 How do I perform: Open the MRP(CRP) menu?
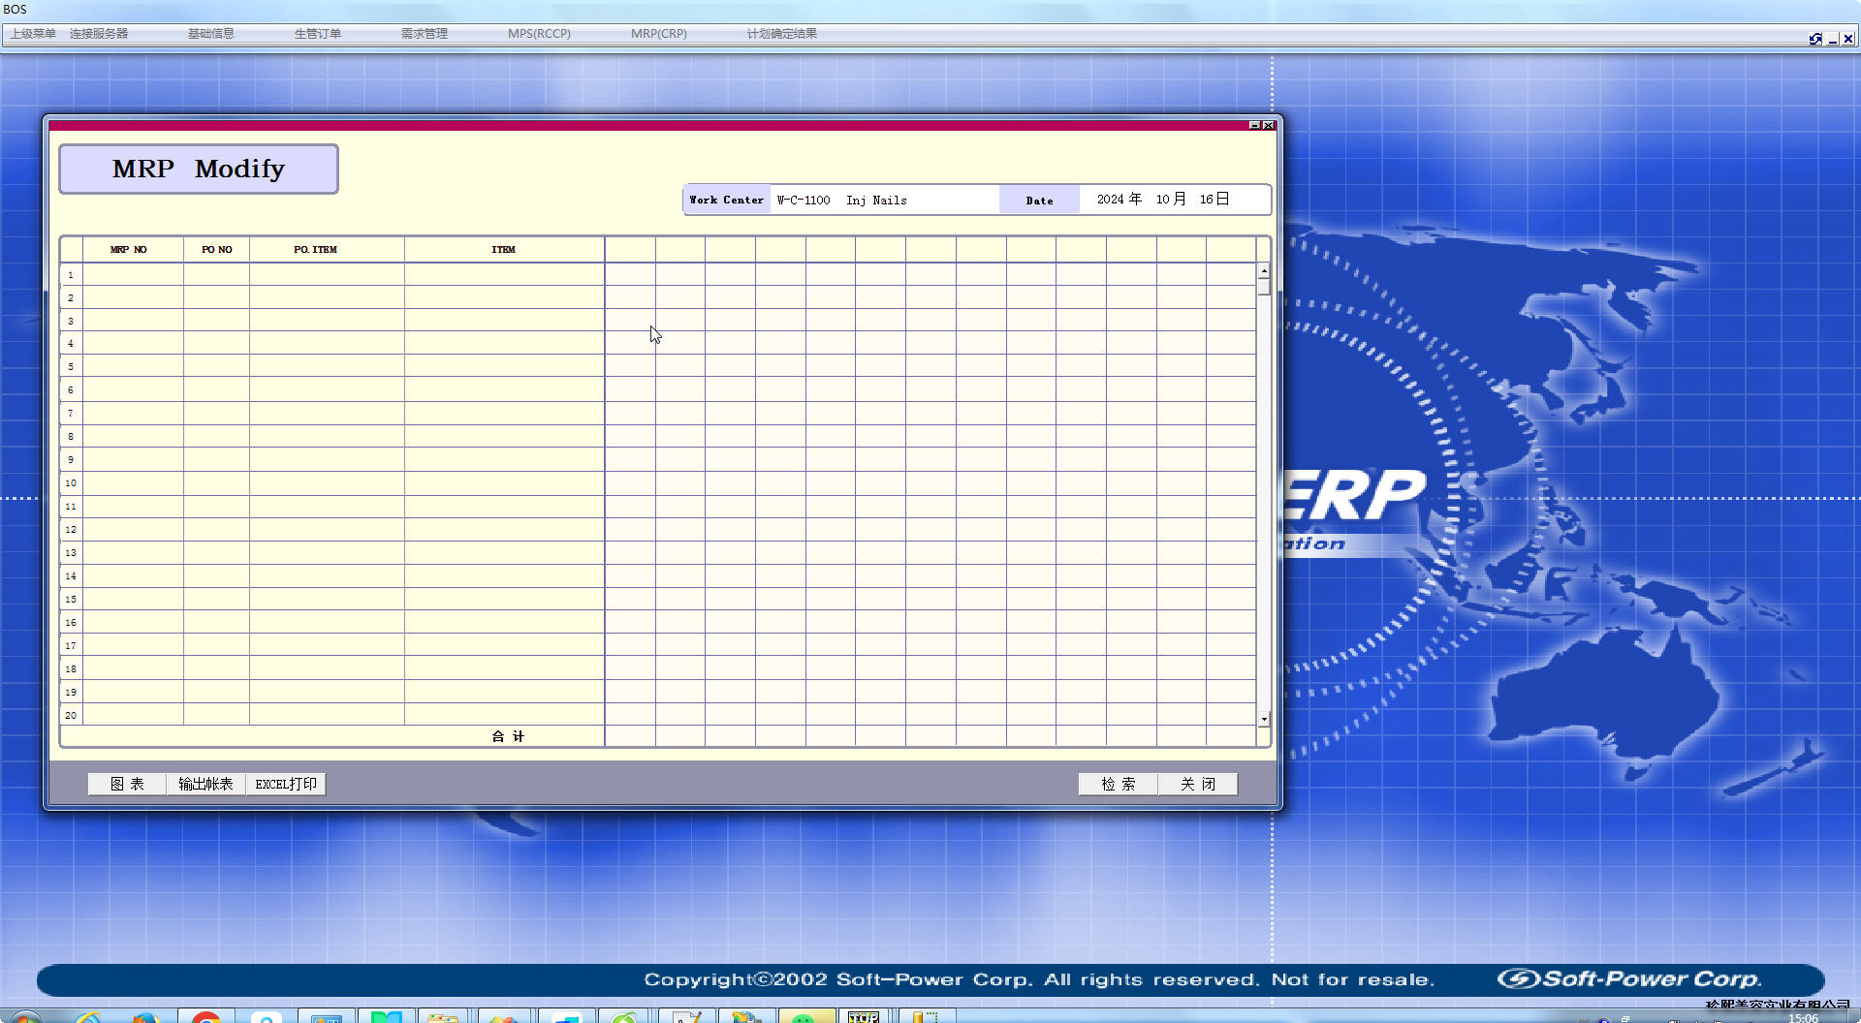pyautogui.click(x=658, y=34)
